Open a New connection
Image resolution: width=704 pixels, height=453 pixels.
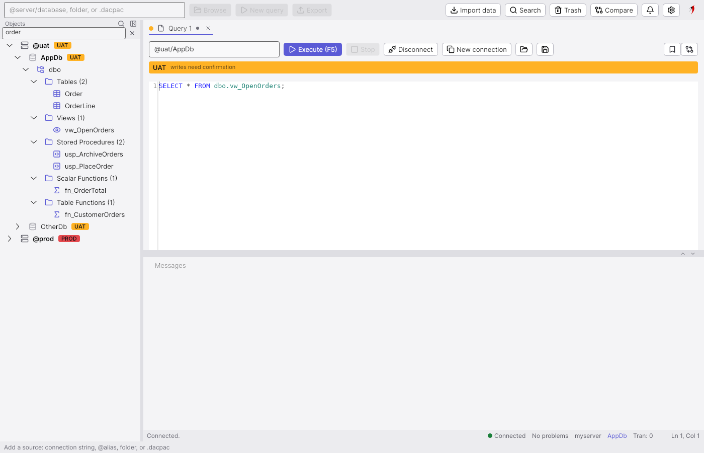[x=477, y=49]
